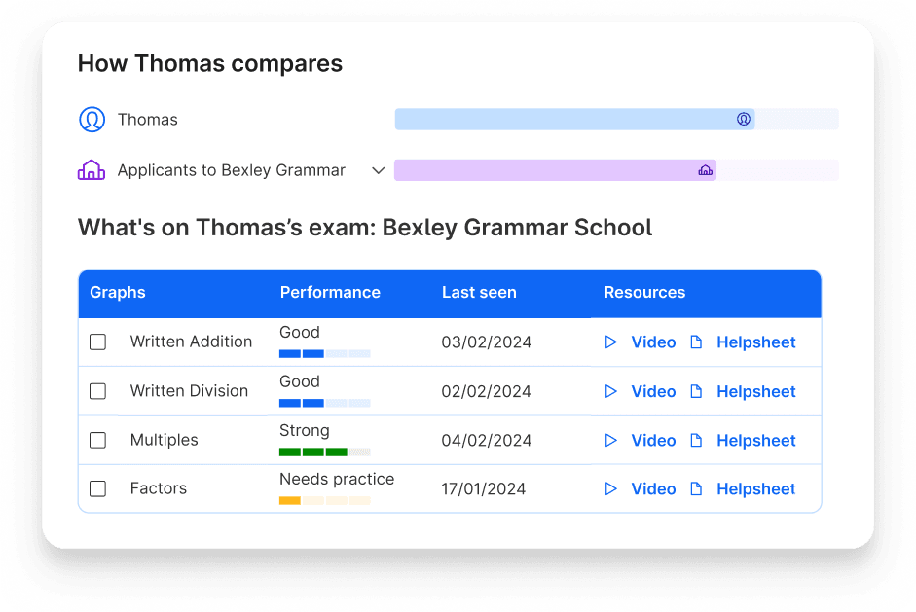Check the Written Division checkbox
Screen dimensions: 916x612
coord(97,391)
